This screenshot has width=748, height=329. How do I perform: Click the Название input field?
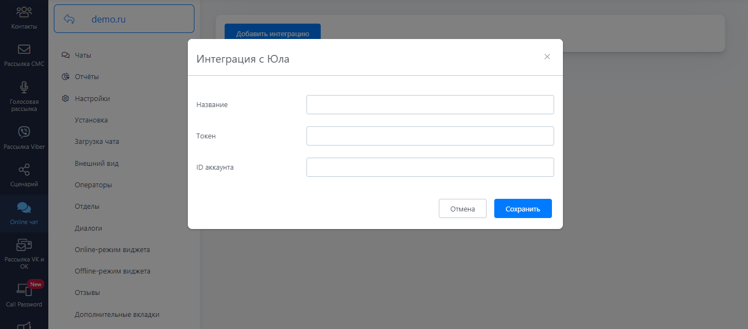[x=430, y=104]
